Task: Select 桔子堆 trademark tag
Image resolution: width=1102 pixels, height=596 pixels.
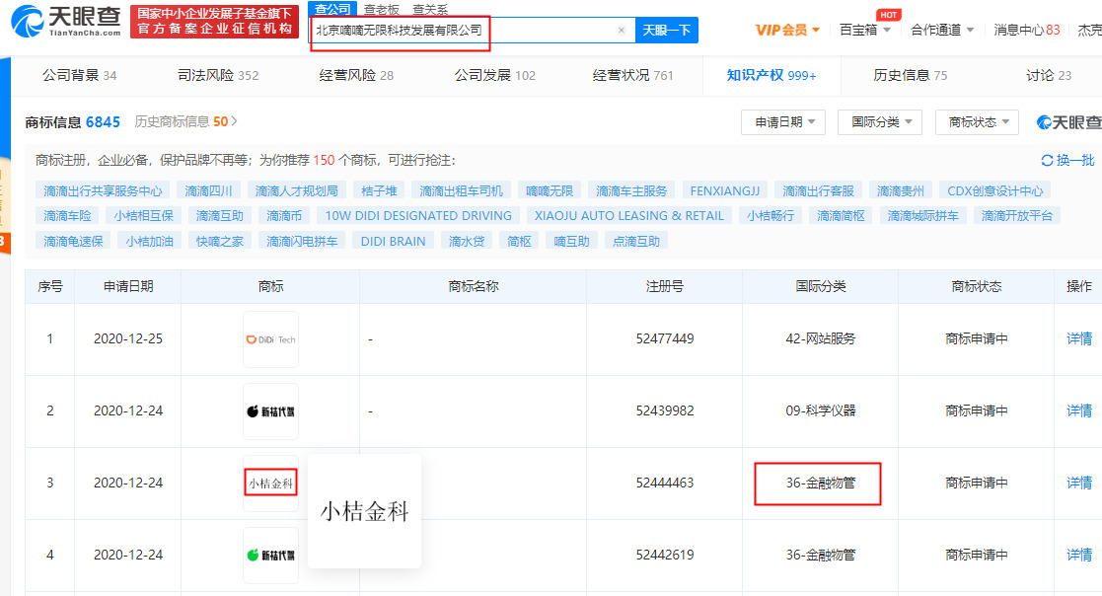Action: pyautogui.click(x=379, y=190)
